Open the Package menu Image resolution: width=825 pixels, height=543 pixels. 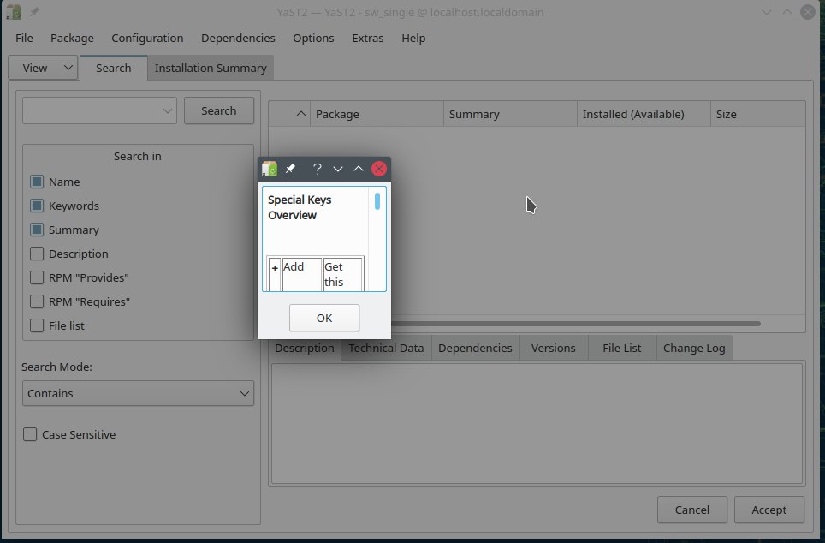click(72, 38)
